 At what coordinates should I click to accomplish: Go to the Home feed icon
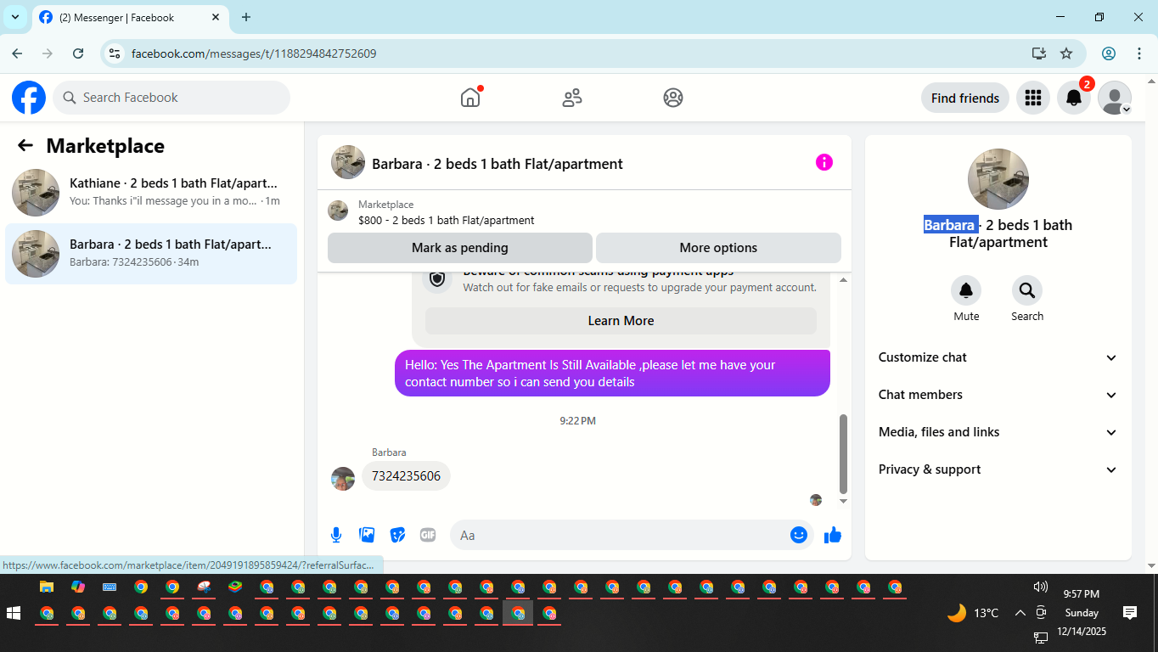[x=470, y=98]
